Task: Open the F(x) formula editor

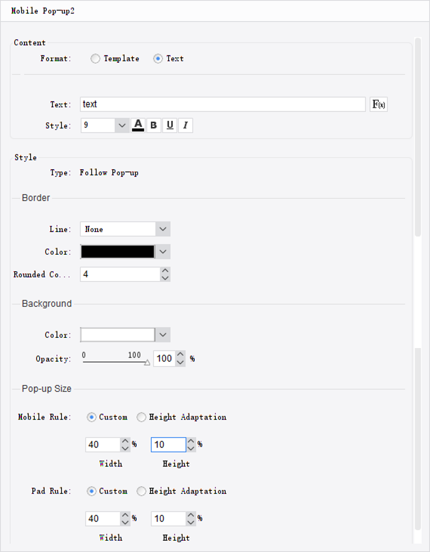Action: pos(379,104)
